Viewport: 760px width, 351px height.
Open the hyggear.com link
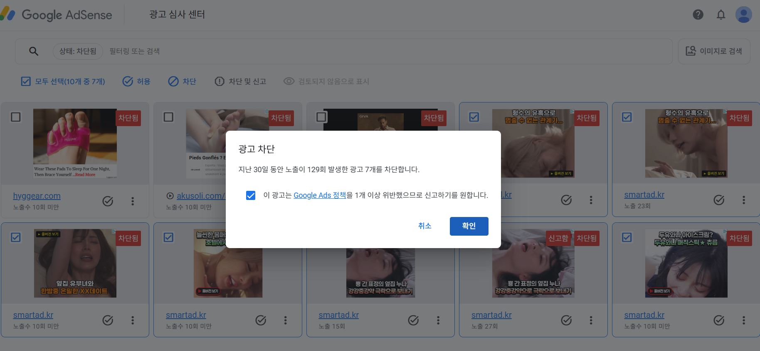point(37,196)
